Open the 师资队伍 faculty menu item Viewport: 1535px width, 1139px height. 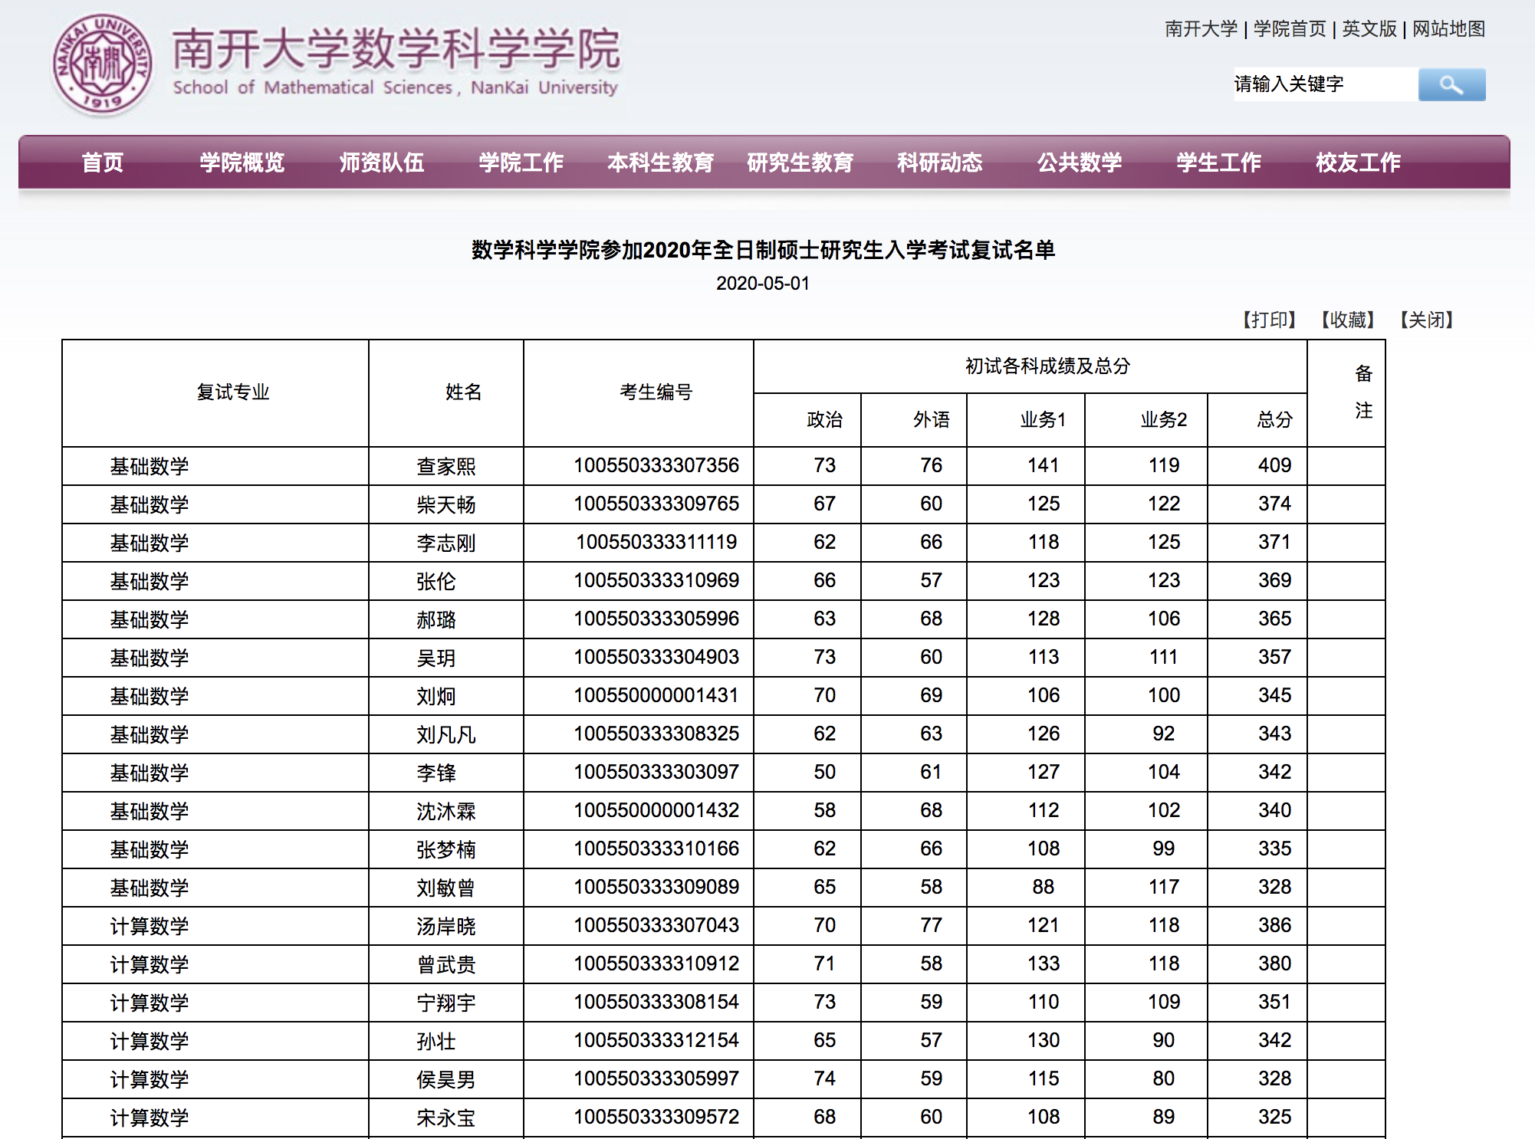(x=383, y=162)
